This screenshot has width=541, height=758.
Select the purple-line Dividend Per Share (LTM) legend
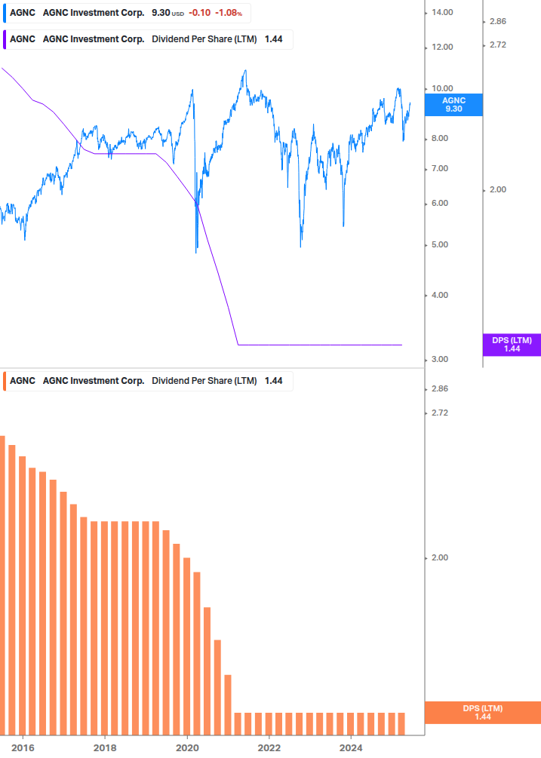click(148, 40)
